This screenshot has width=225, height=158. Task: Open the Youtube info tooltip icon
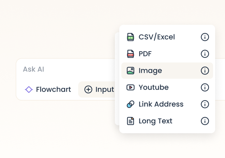[205, 87]
